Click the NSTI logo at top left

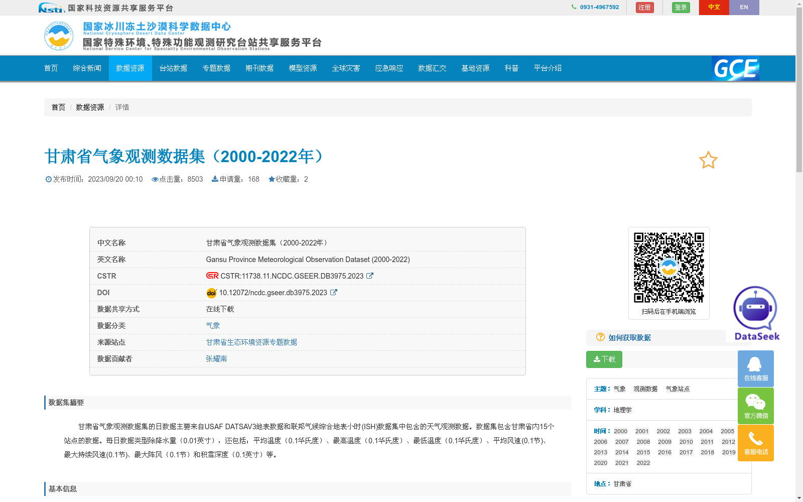[x=52, y=8]
